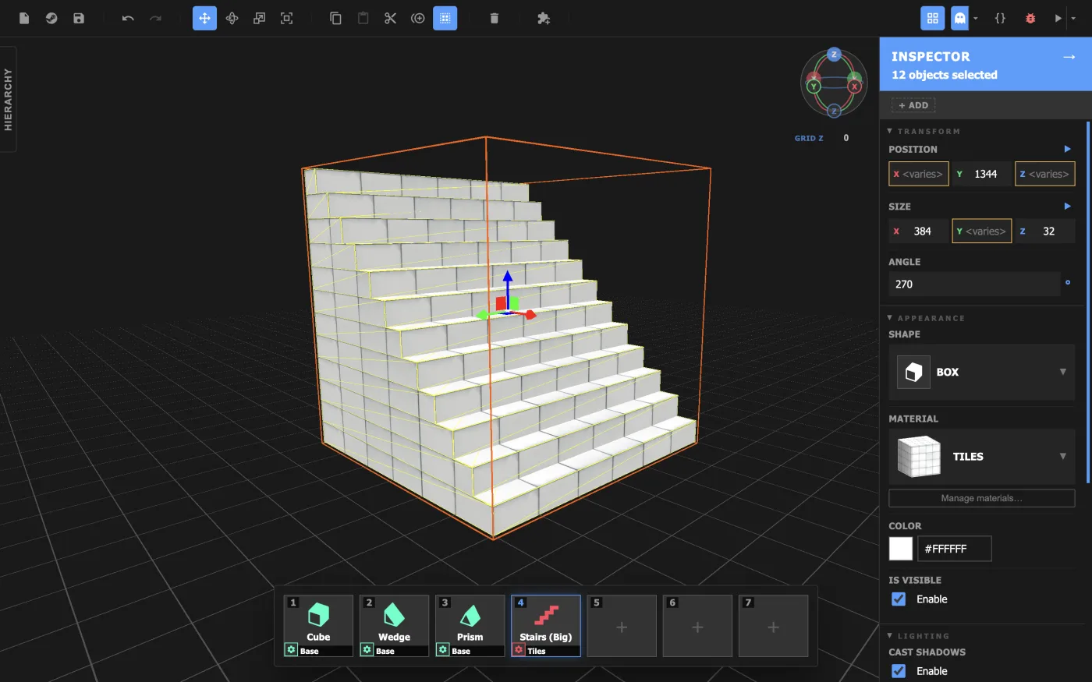
Task: Open the Hierarchy side tab
Action: (9, 99)
